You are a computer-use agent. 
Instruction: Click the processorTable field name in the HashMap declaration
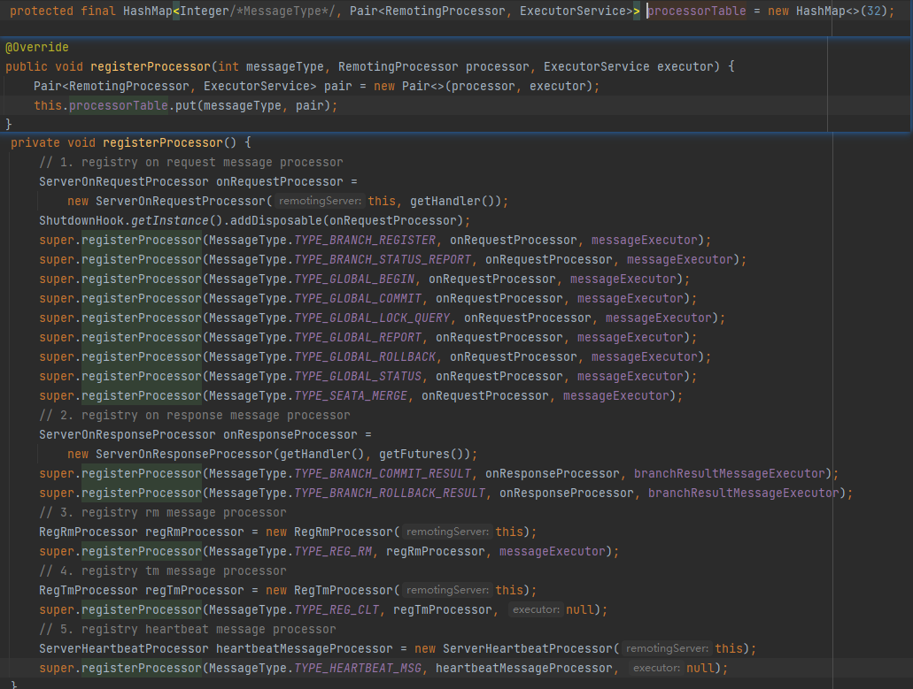tap(696, 11)
